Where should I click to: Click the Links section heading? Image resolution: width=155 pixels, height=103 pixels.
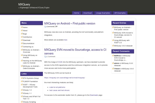[24, 74]
